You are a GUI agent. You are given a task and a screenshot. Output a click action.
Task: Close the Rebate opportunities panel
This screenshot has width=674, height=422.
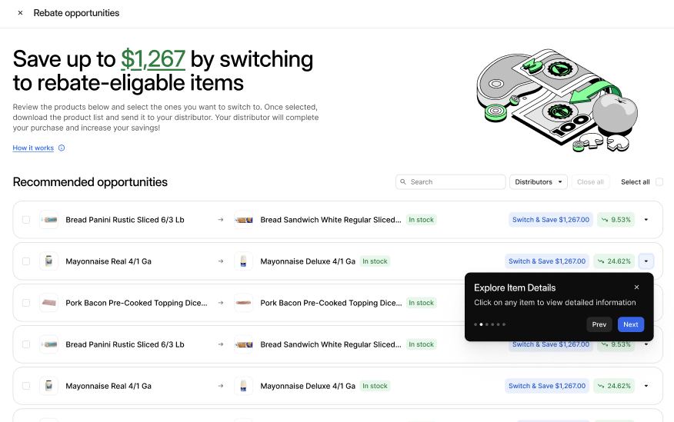(x=20, y=13)
